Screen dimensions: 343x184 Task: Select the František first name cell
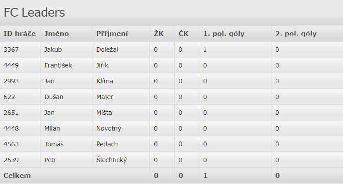(x=58, y=65)
